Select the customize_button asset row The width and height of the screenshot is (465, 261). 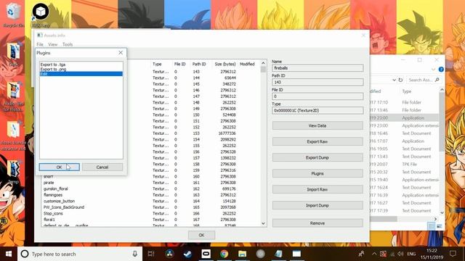[150, 202]
